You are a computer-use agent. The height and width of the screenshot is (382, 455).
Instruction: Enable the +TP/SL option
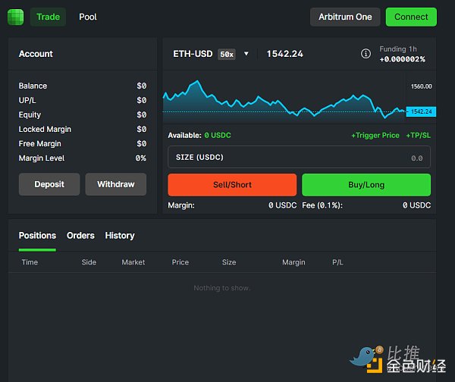tap(418, 135)
